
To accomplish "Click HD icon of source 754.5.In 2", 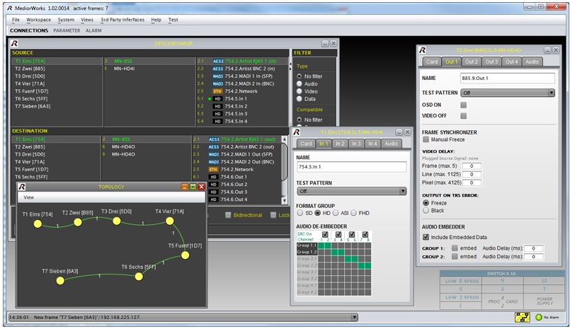I will click(217, 106).
